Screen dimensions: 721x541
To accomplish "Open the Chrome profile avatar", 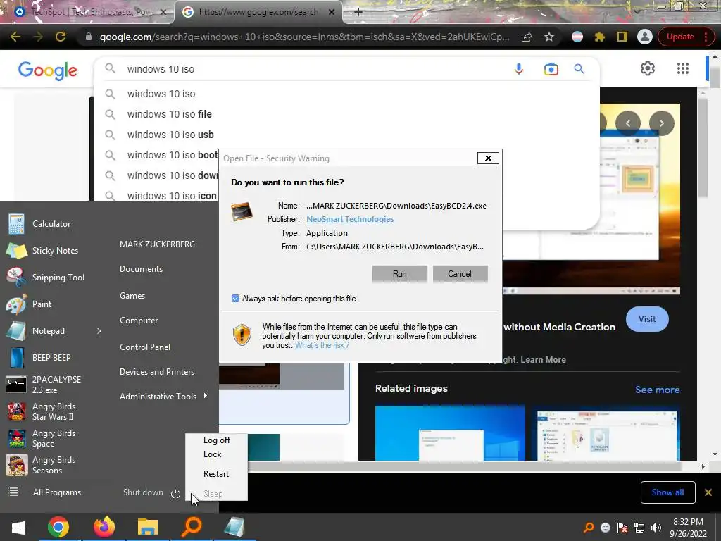I will (645, 37).
